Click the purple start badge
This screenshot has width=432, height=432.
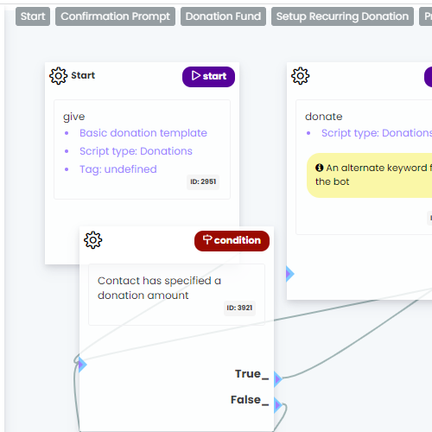click(x=208, y=77)
